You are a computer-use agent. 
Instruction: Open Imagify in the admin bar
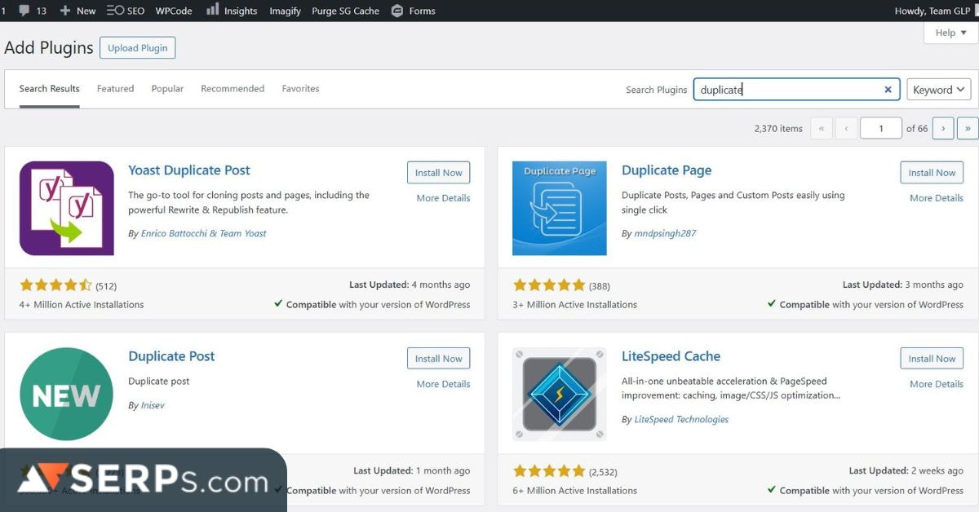286,11
